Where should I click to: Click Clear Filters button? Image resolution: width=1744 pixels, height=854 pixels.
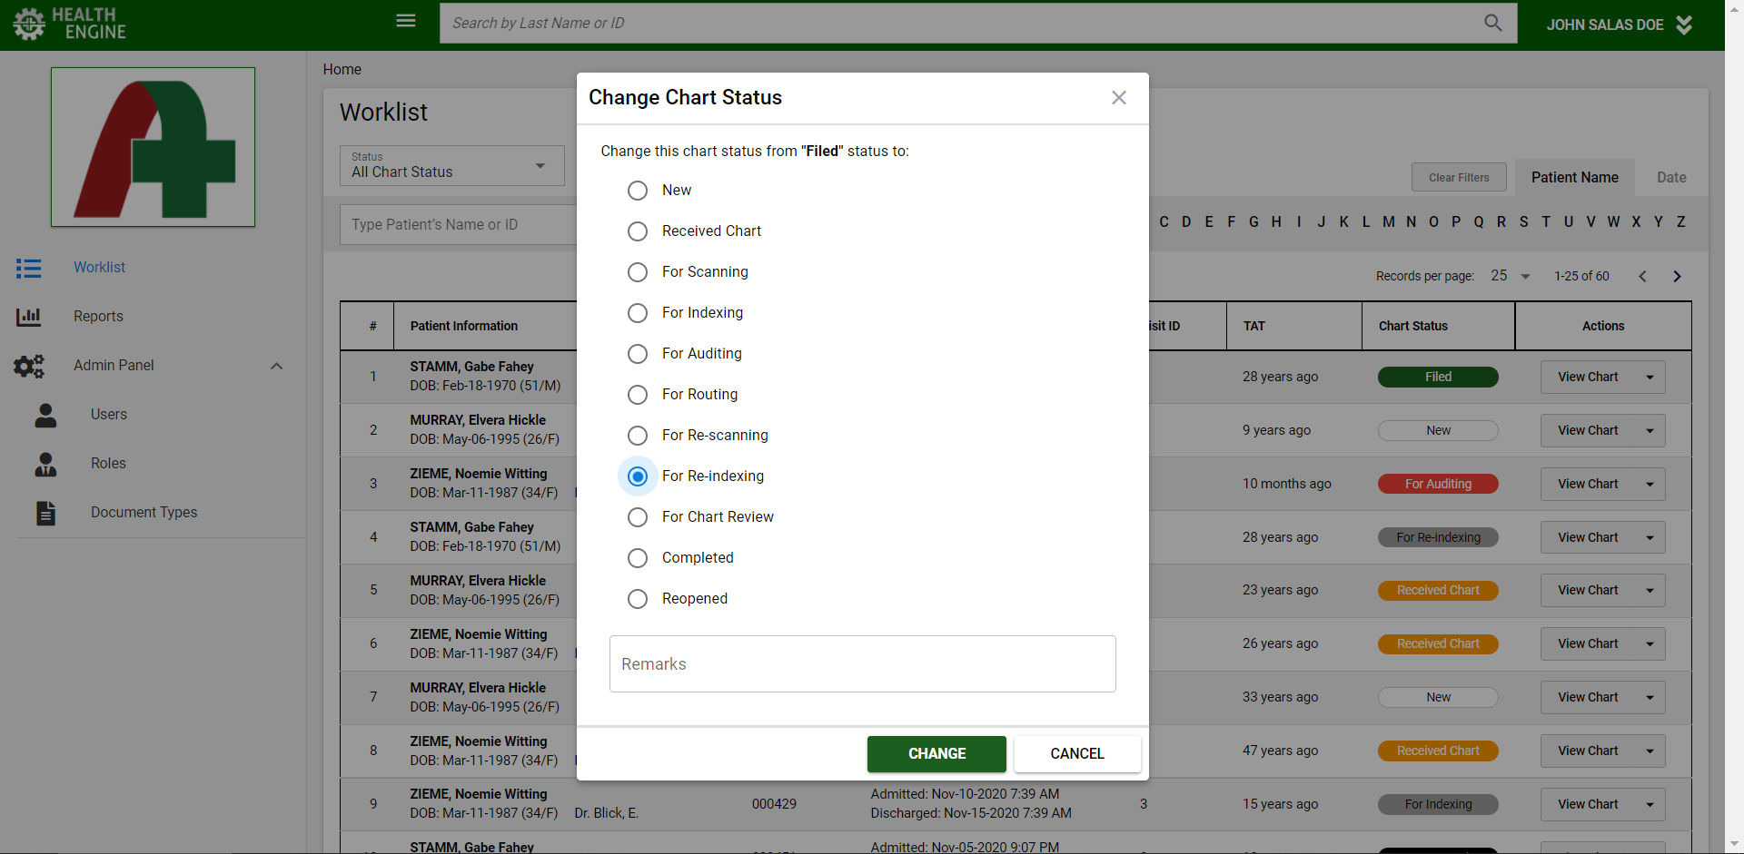pyautogui.click(x=1459, y=178)
